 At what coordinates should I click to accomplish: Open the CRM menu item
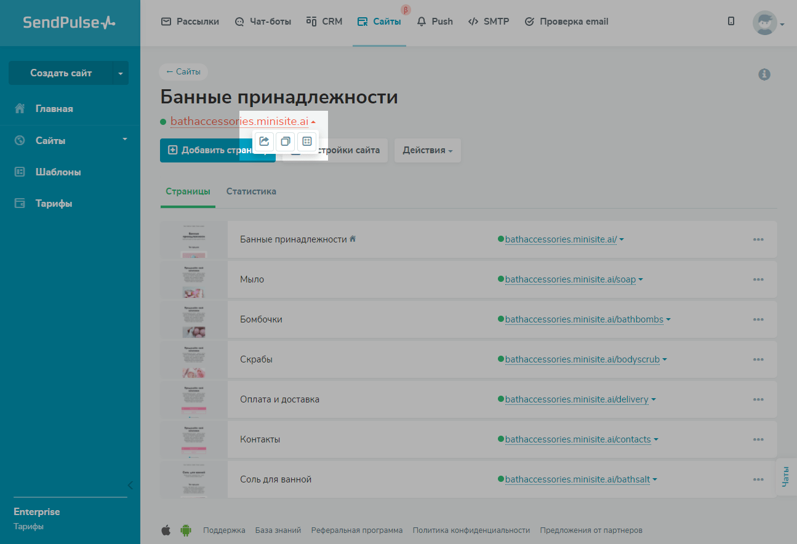(x=324, y=22)
